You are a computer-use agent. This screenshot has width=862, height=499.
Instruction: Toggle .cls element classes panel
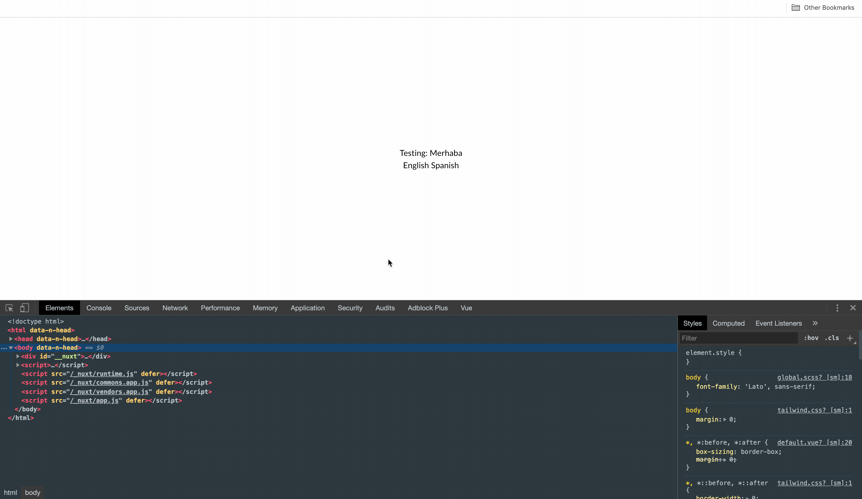pyautogui.click(x=832, y=338)
